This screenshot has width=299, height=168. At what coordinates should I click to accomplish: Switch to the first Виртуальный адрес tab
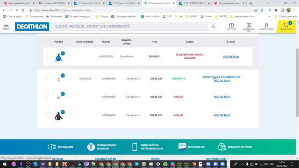pyautogui.click(x=19, y=3)
